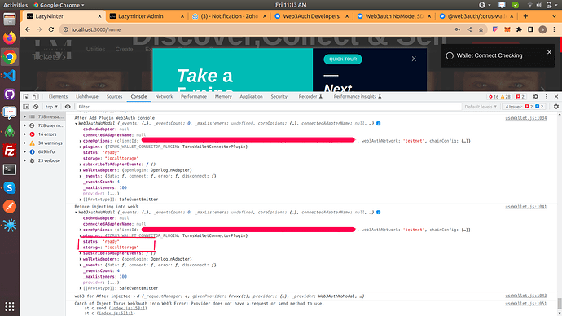
Task: Open Activities overview
Action: (15, 5)
